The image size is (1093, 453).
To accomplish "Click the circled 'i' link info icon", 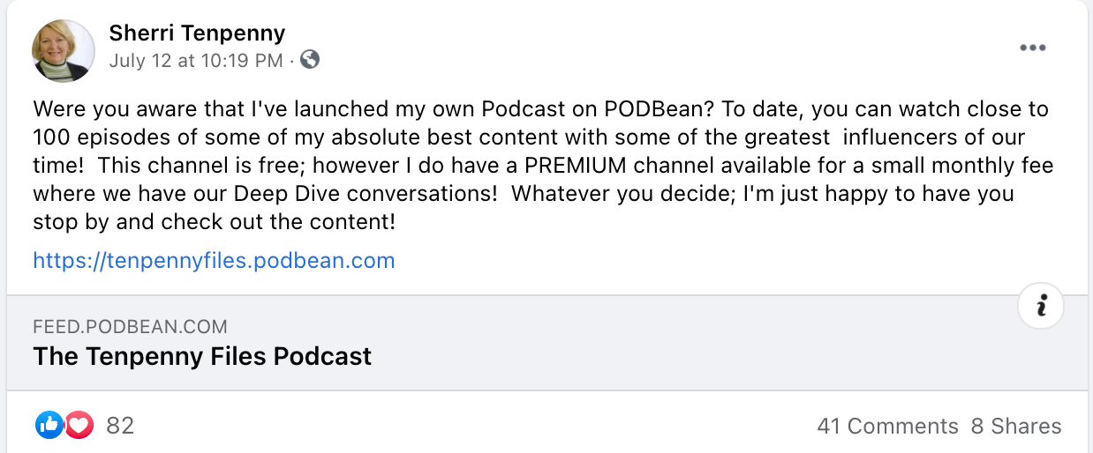I will [x=1041, y=306].
